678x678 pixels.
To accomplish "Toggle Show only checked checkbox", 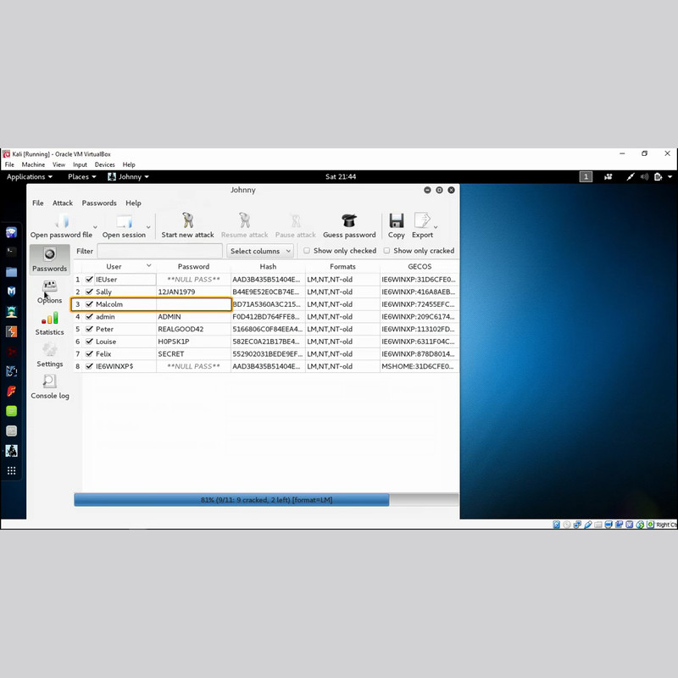I will [307, 250].
